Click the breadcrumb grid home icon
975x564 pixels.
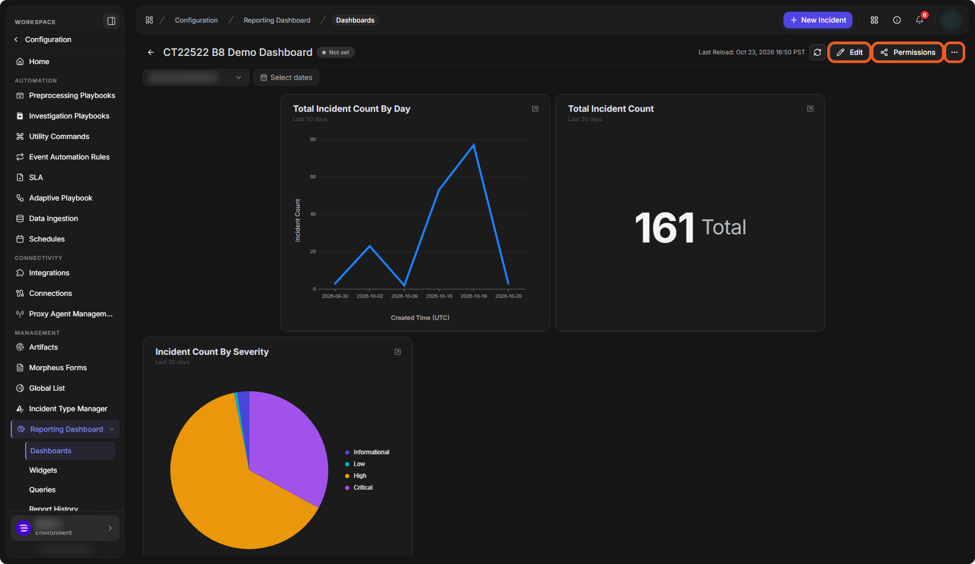point(149,20)
